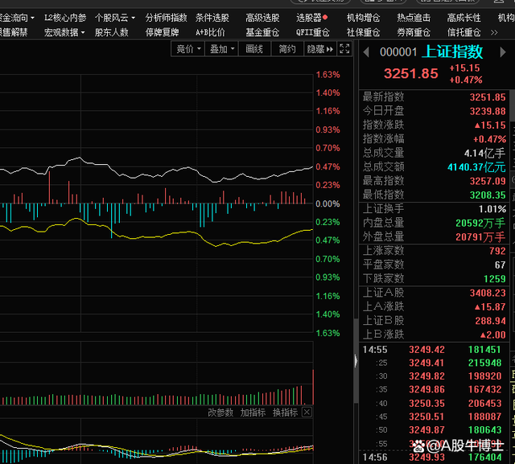Image resolution: width=515 pixels, height=464 pixels.
Task: Open the 竞价 dropdown
Action: [x=189, y=49]
